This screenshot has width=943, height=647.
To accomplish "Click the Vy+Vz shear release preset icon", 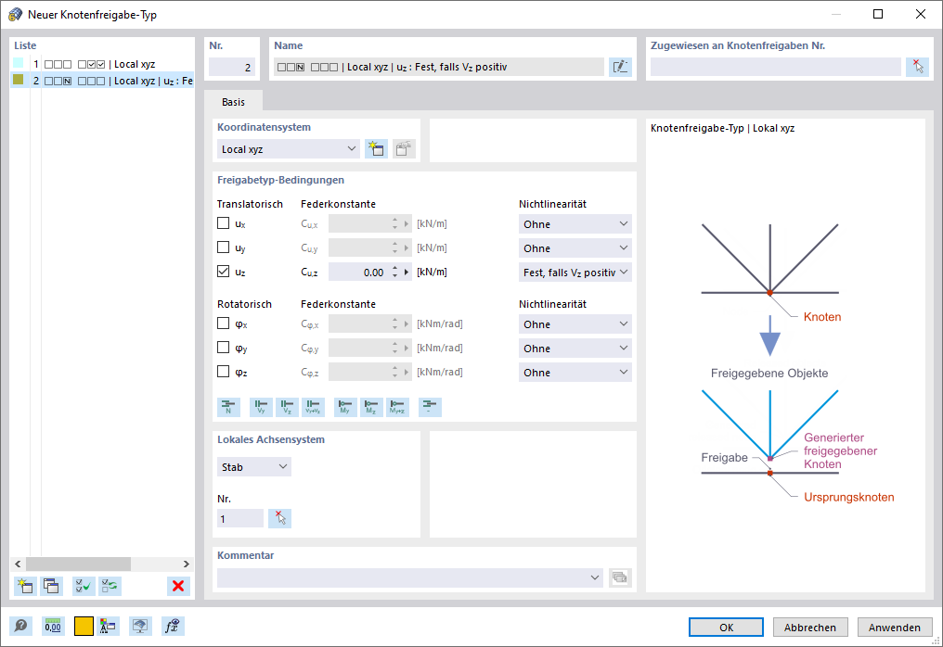I will (313, 407).
